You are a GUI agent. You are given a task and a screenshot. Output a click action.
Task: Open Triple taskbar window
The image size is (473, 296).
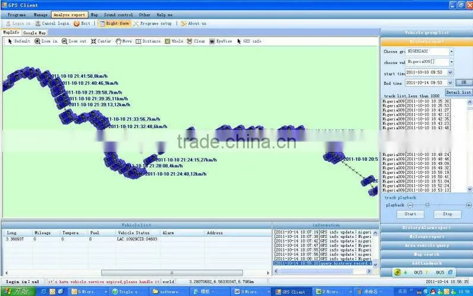coord(128,292)
